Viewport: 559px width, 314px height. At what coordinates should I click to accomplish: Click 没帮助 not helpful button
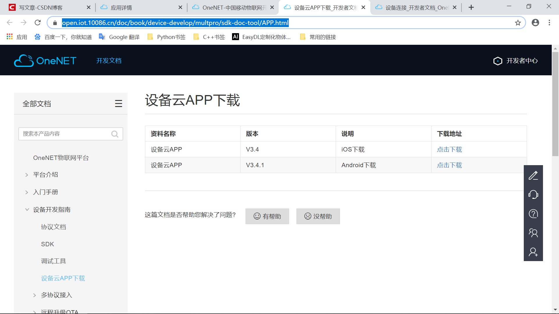(x=318, y=216)
